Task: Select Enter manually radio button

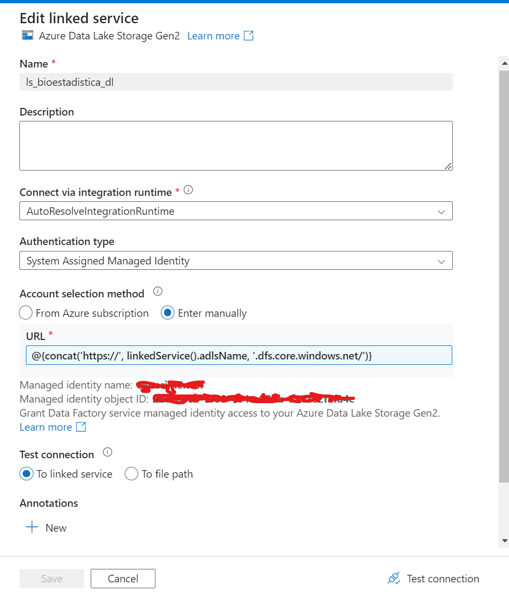Action: (x=167, y=312)
